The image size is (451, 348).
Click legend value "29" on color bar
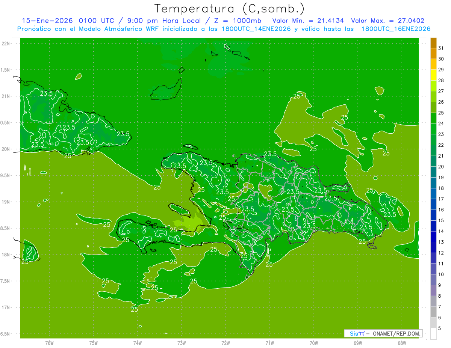441,70
